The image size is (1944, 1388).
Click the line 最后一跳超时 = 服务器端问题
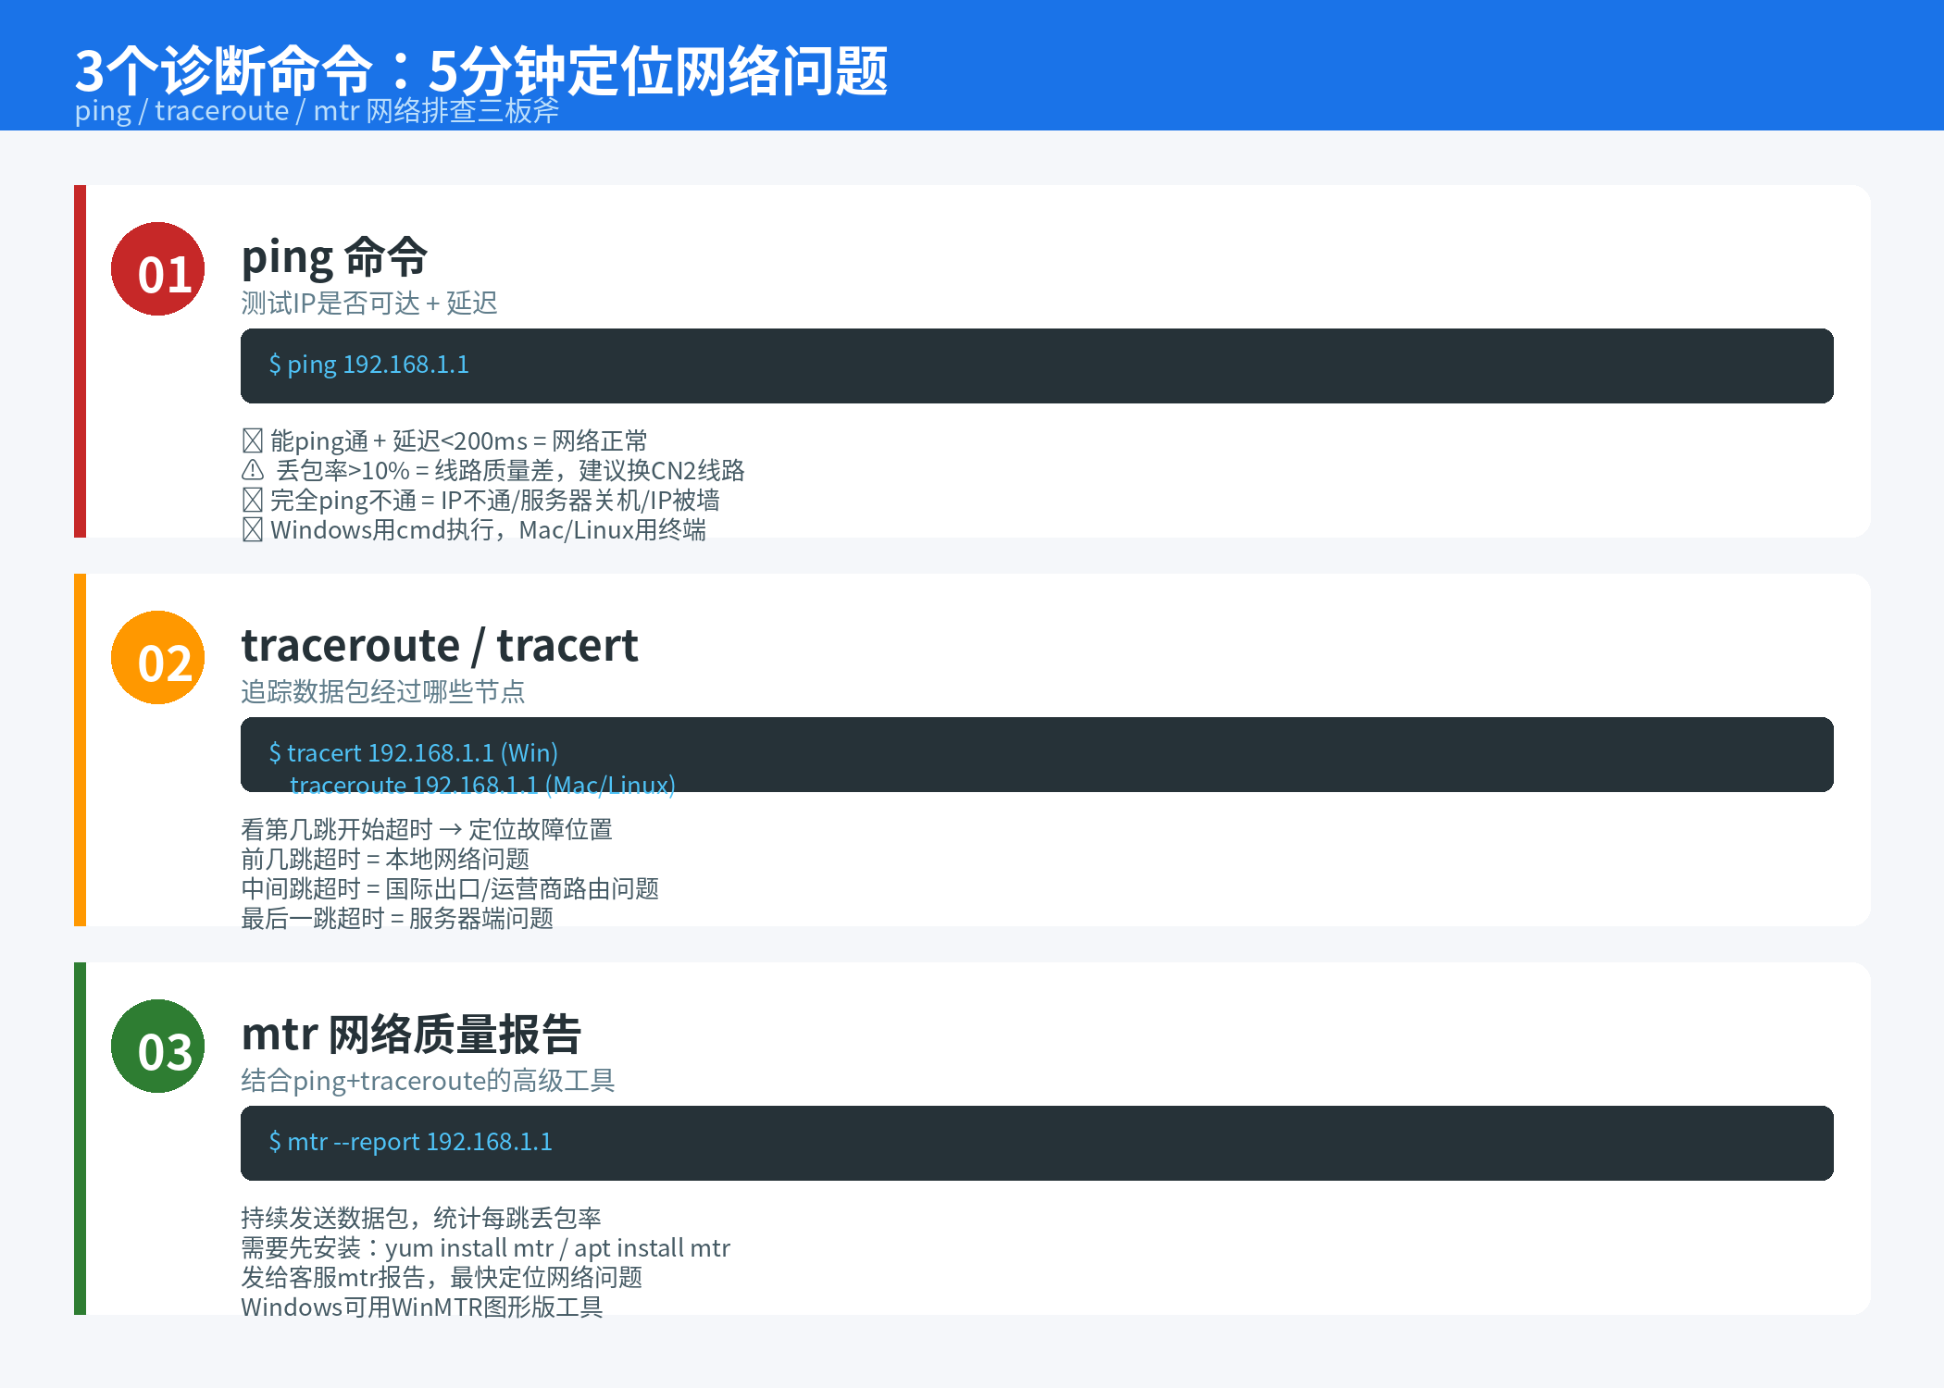[x=397, y=918]
